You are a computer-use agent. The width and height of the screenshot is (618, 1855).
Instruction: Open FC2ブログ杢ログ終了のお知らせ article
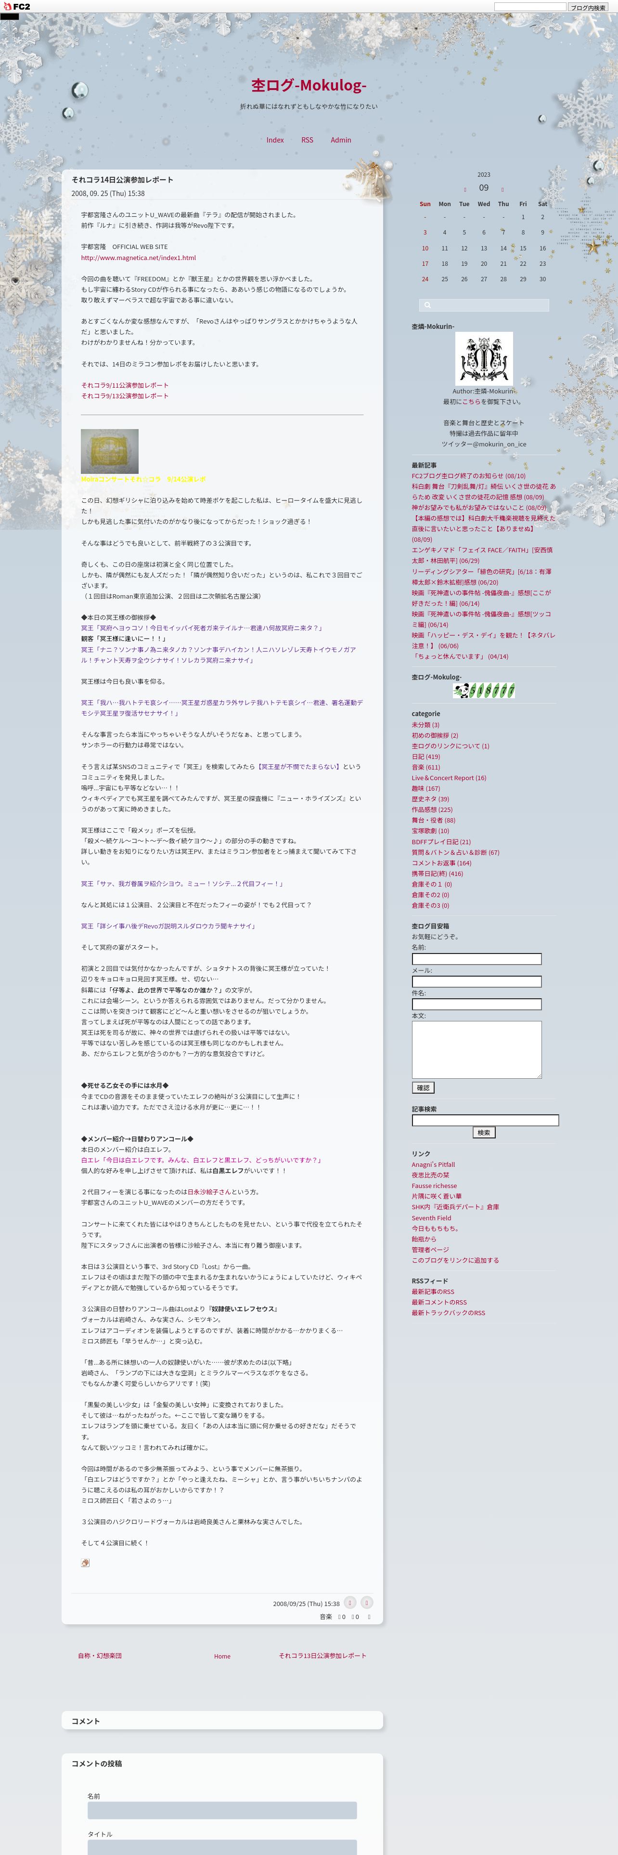468,476
